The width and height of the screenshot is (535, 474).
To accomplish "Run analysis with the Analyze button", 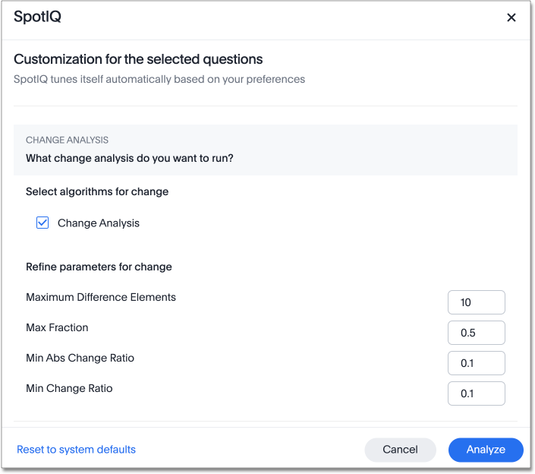I will point(486,450).
